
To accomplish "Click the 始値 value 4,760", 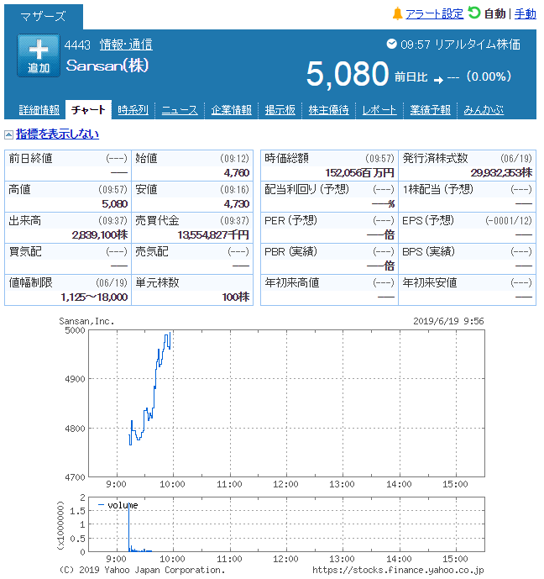I will tap(237, 173).
